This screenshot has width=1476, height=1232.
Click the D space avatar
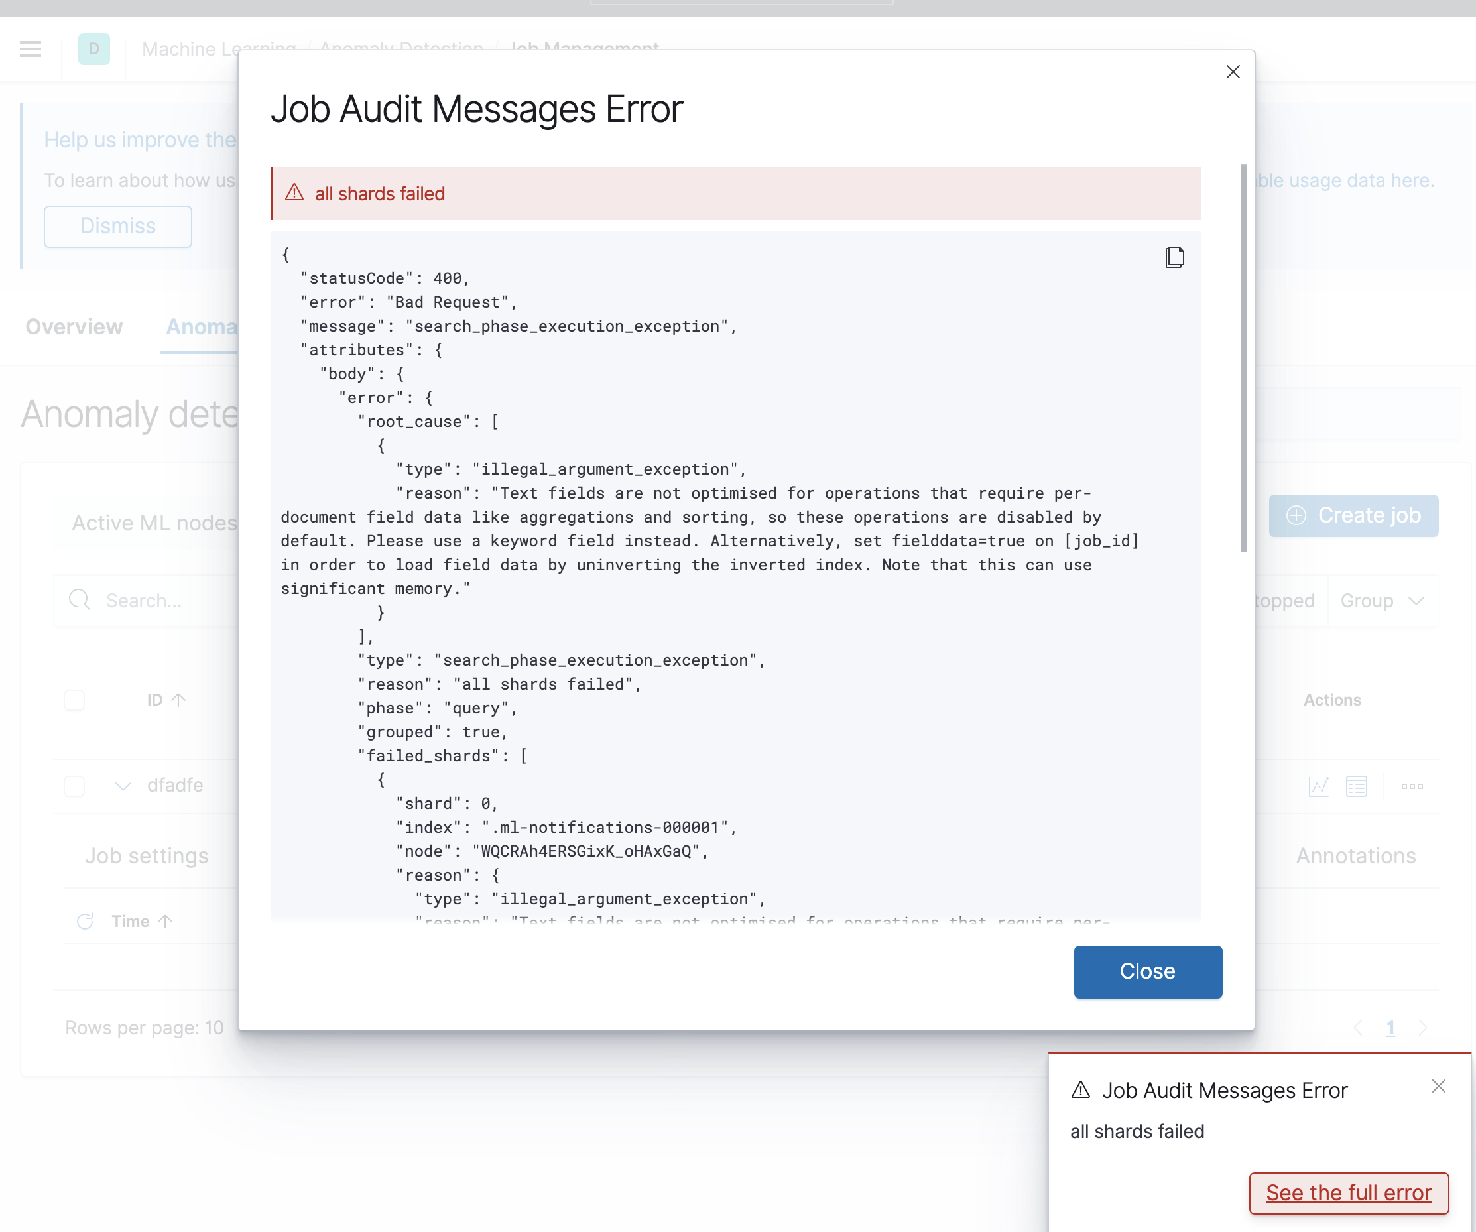(93, 49)
